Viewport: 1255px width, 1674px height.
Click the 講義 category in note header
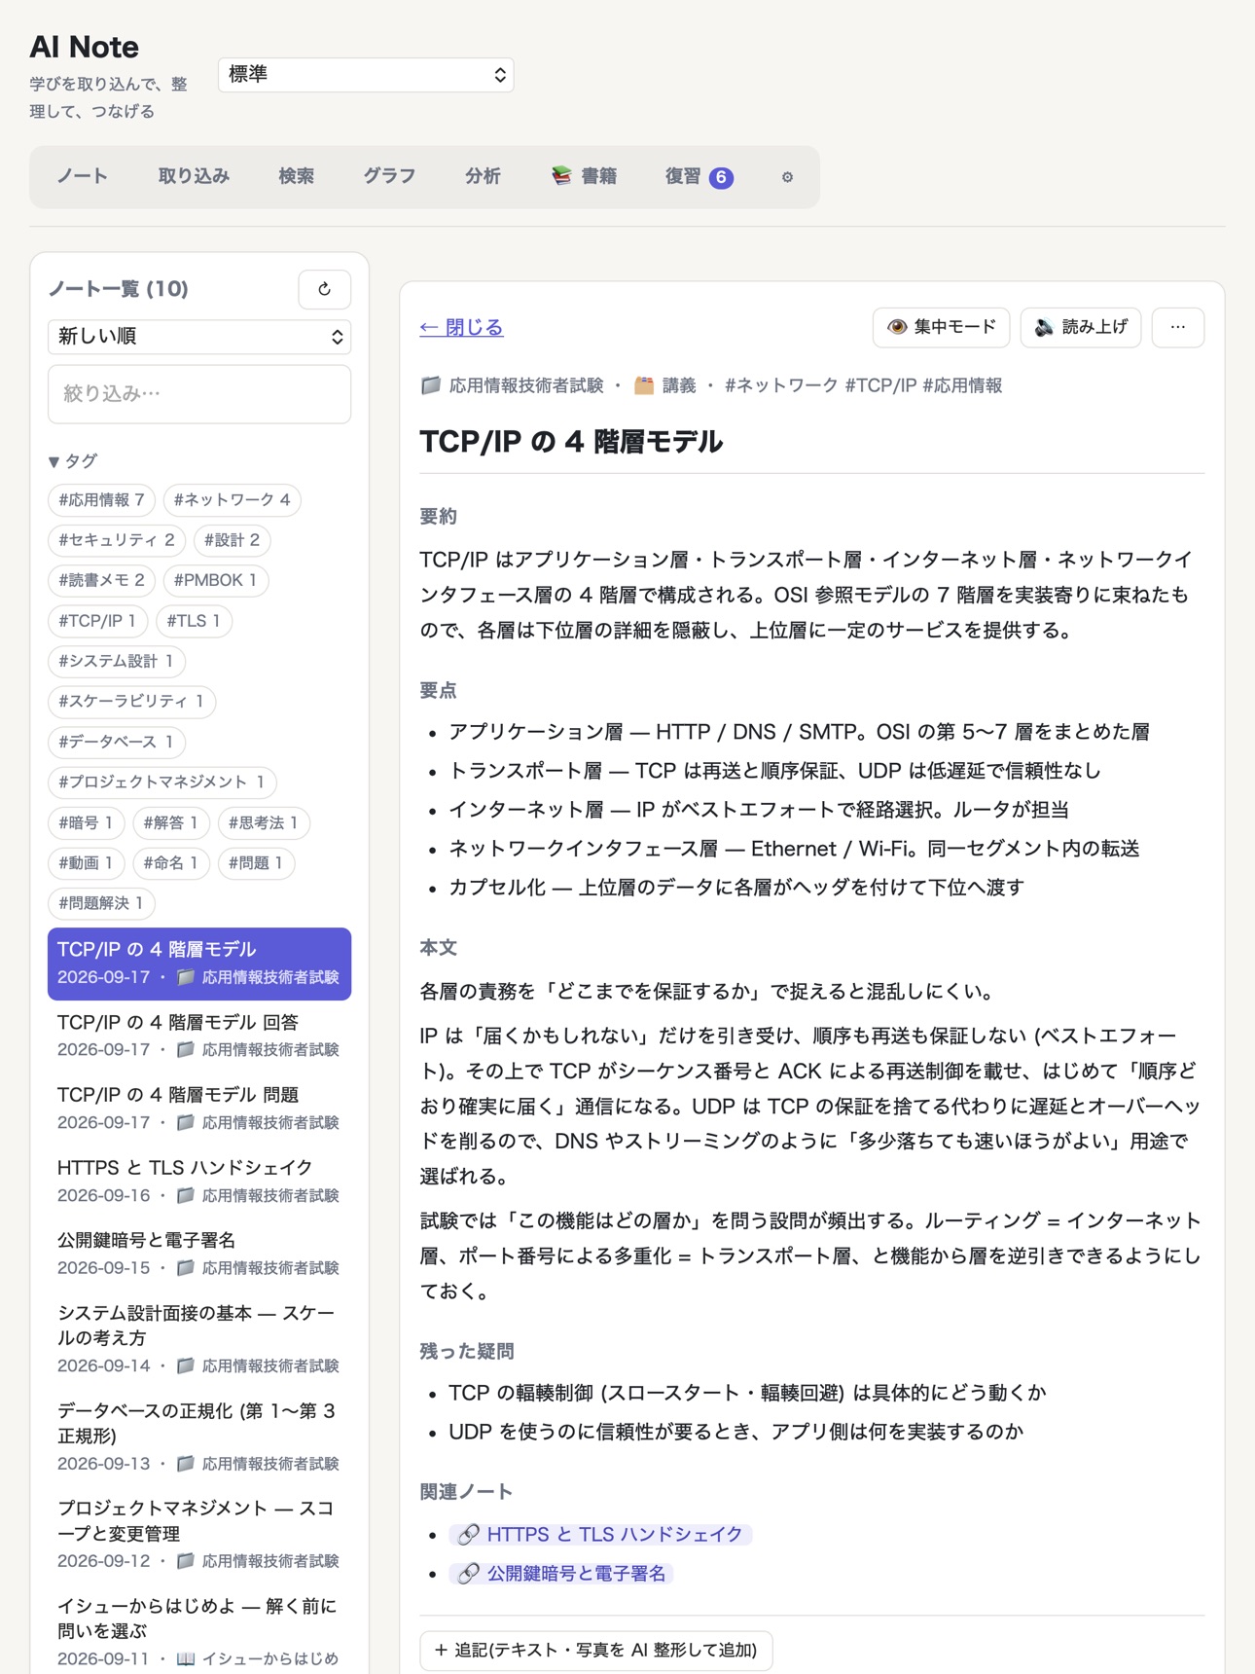click(x=665, y=385)
